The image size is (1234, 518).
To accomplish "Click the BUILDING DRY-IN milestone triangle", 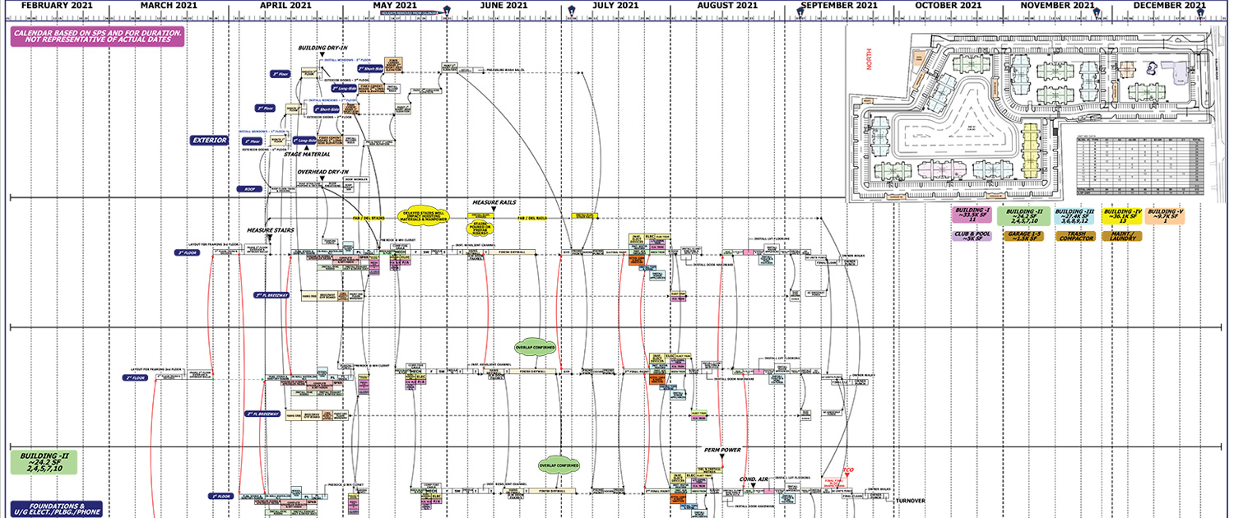I will 322,53.
